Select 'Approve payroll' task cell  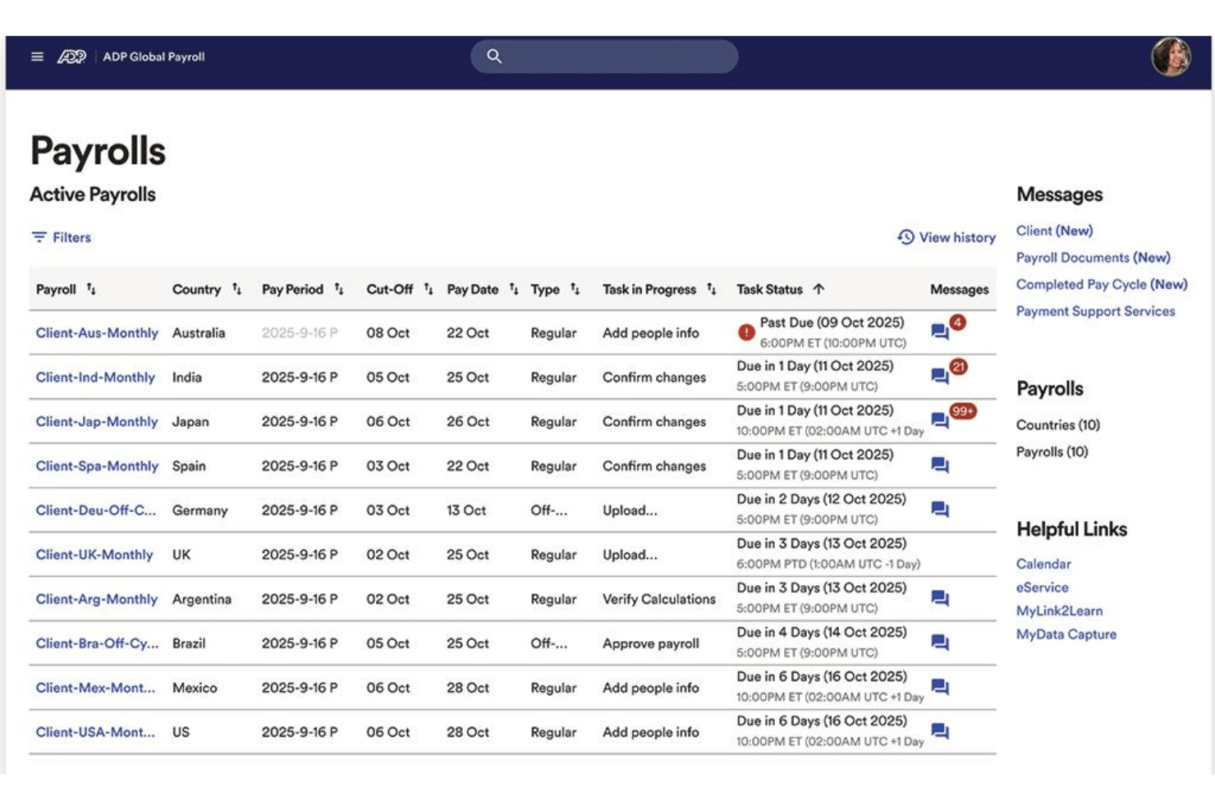(x=651, y=643)
